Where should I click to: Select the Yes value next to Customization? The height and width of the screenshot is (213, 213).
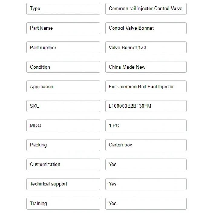pyautogui.click(x=146, y=165)
